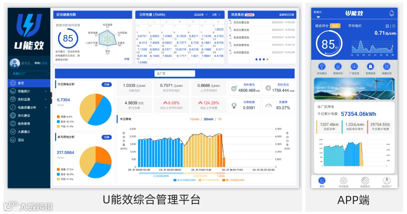Select the 15min interval for 今日用电

click(194, 119)
